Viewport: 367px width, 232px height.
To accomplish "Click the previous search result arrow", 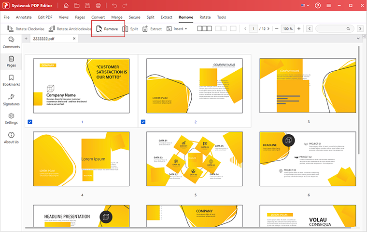I will (310, 29).
